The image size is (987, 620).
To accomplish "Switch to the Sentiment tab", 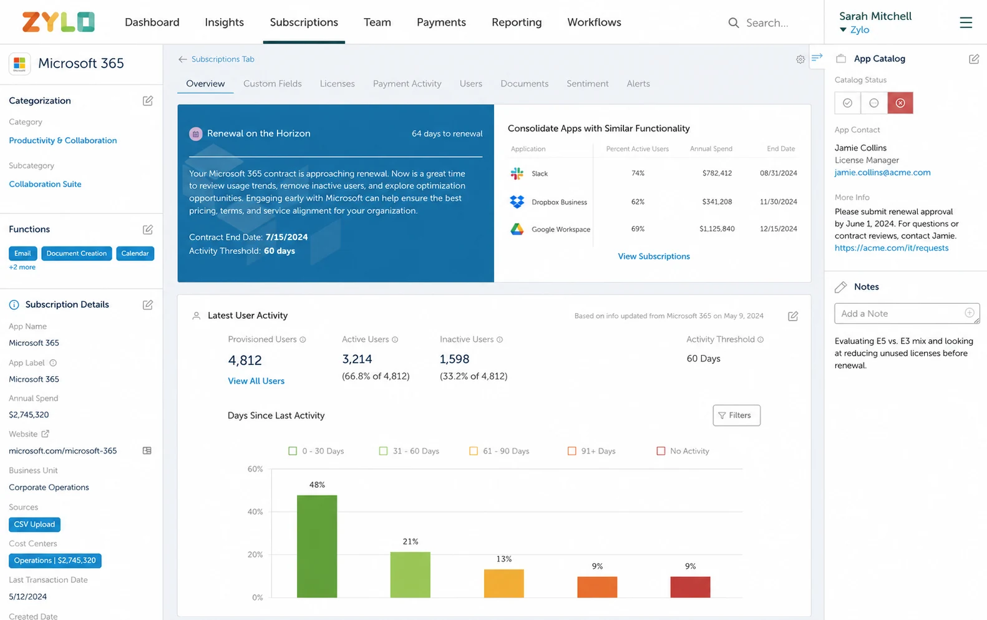I will coord(587,84).
